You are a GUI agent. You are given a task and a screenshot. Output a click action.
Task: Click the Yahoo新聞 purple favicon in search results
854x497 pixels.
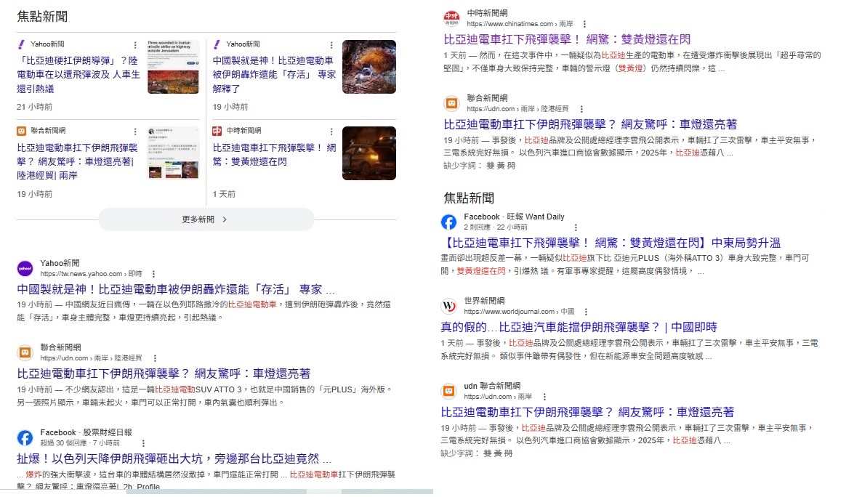pyautogui.click(x=25, y=268)
